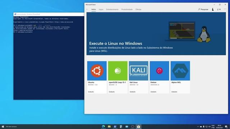
Task: Open the Calculator taskbar icon
Action: (x=121, y=126)
